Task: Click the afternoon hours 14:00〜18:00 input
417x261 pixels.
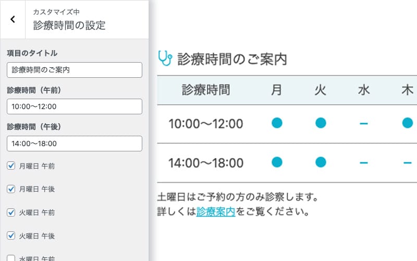Action: click(x=75, y=144)
